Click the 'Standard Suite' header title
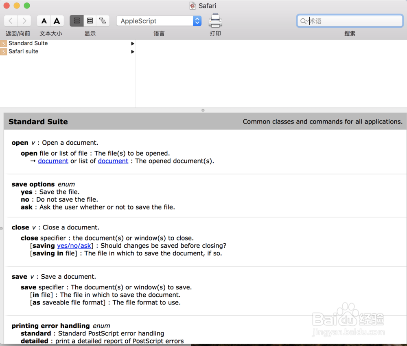Screen dimensions: 407x346 pyautogui.click(x=38, y=122)
